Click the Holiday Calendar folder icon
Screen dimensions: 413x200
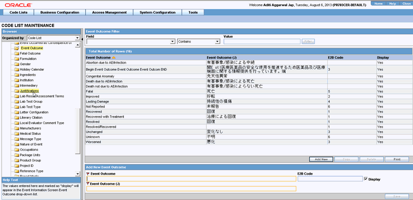(16, 70)
